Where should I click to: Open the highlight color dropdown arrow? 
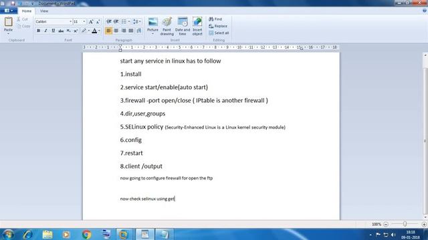(x=89, y=31)
